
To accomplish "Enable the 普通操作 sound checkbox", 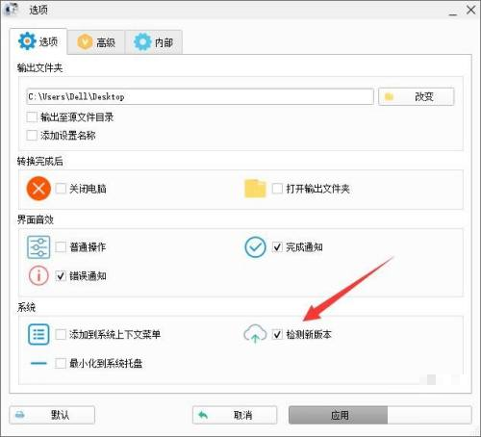I will pos(61,247).
